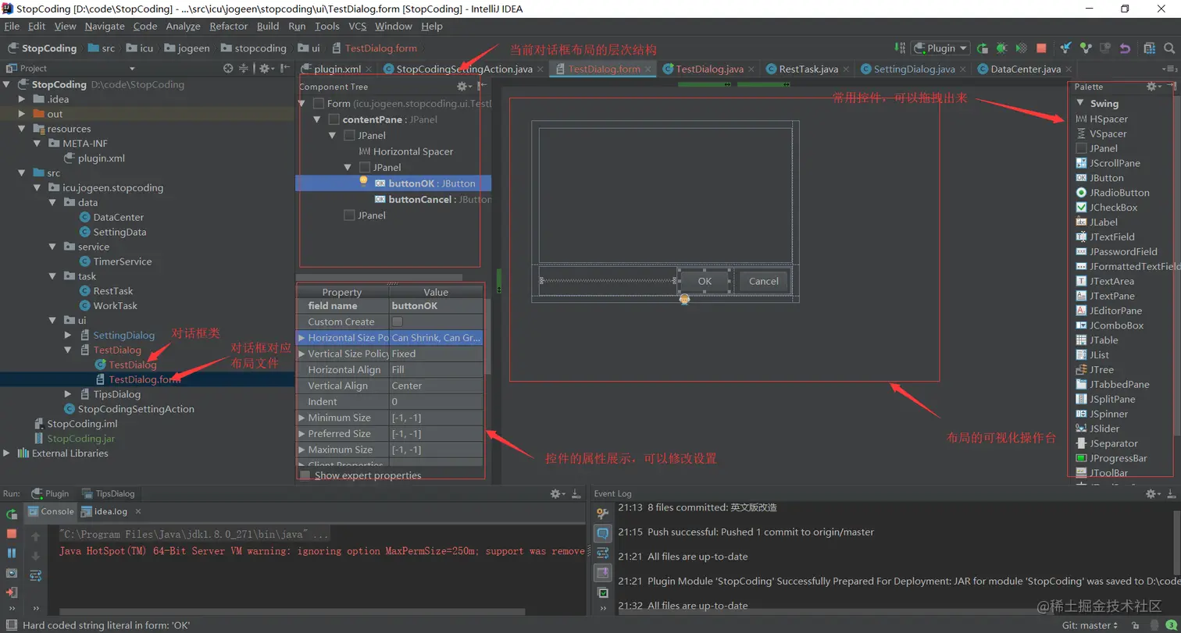Commit changes using the VCS commit icon
The width and height of the screenshot is (1181, 633).
(1086, 48)
